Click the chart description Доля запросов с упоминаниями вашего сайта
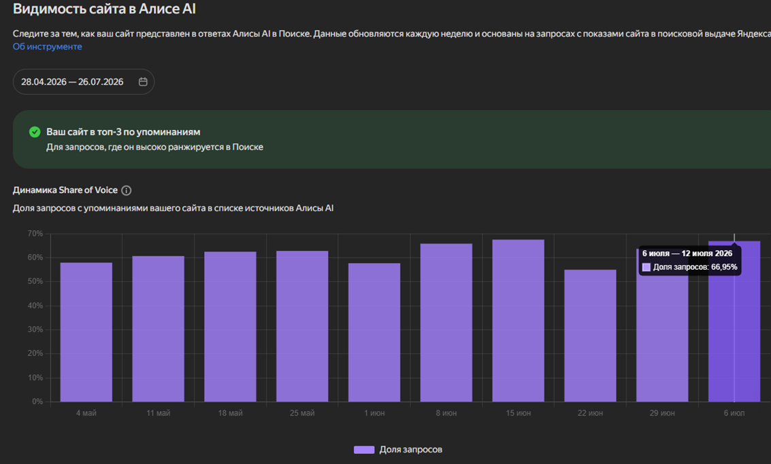Image resolution: width=771 pixels, height=464 pixels. [x=173, y=208]
